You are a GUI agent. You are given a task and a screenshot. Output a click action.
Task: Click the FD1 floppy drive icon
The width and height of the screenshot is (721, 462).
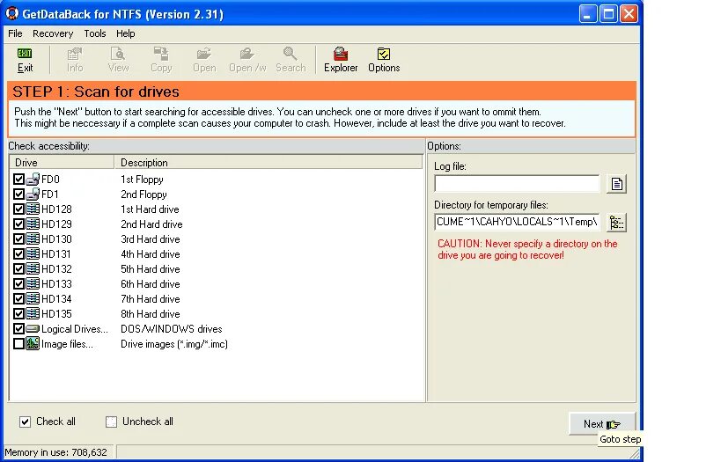click(33, 194)
